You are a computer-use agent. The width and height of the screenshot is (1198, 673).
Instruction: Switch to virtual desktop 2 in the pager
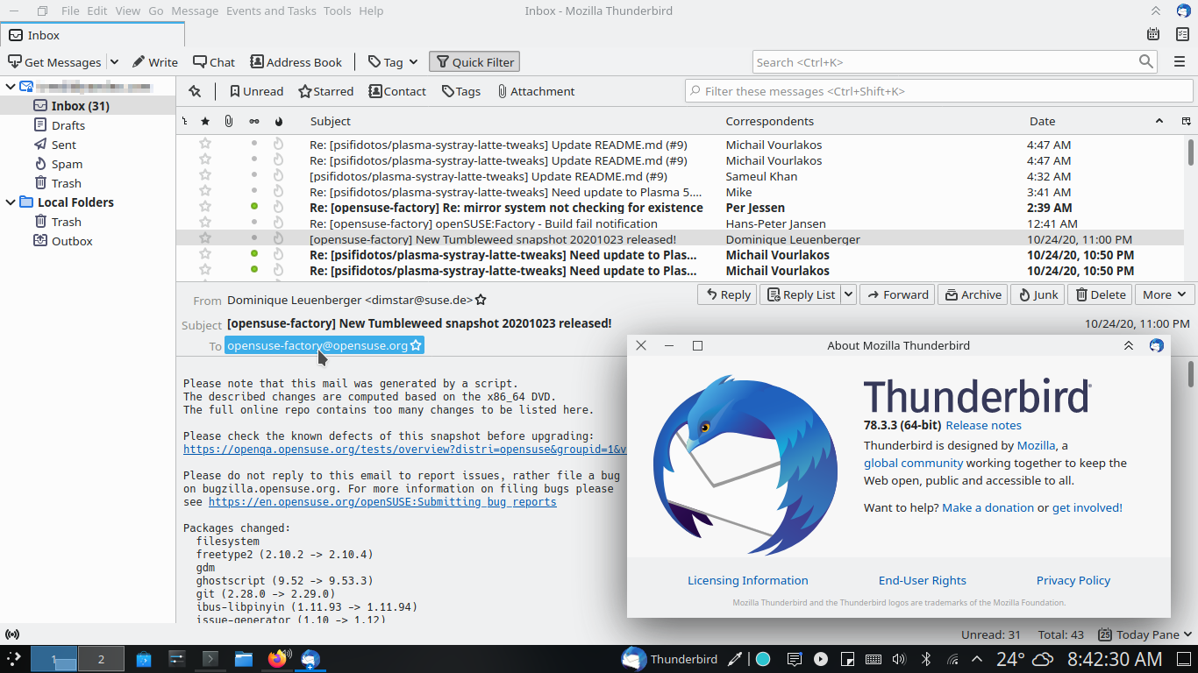pos(101,659)
